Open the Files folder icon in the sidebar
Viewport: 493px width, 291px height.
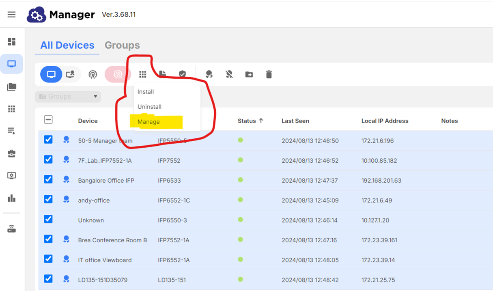12,87
